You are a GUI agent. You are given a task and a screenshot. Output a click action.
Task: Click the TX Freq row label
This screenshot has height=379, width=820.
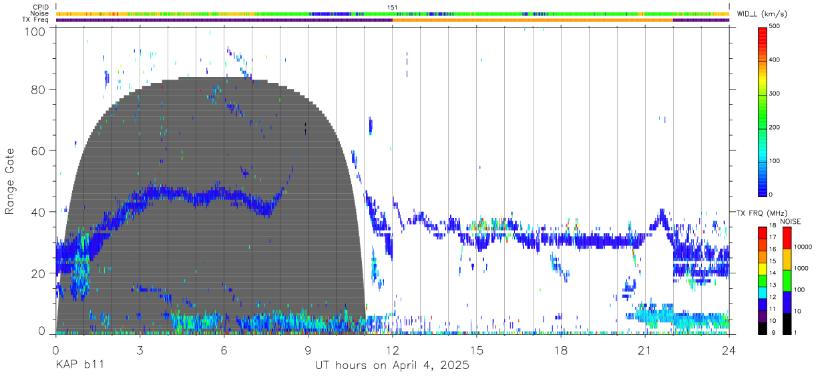[x=36, y=20]
